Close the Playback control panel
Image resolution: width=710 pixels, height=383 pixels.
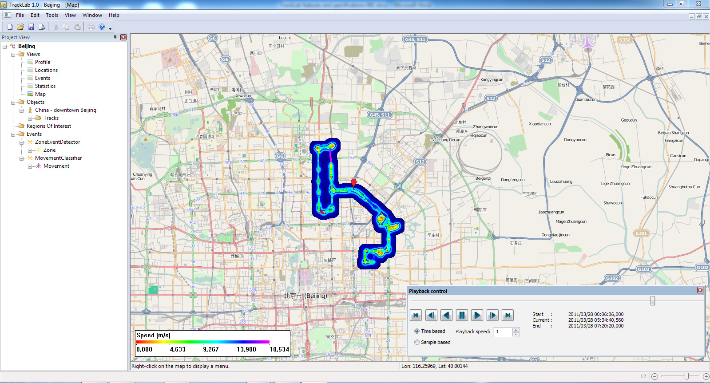pos(700,290)
